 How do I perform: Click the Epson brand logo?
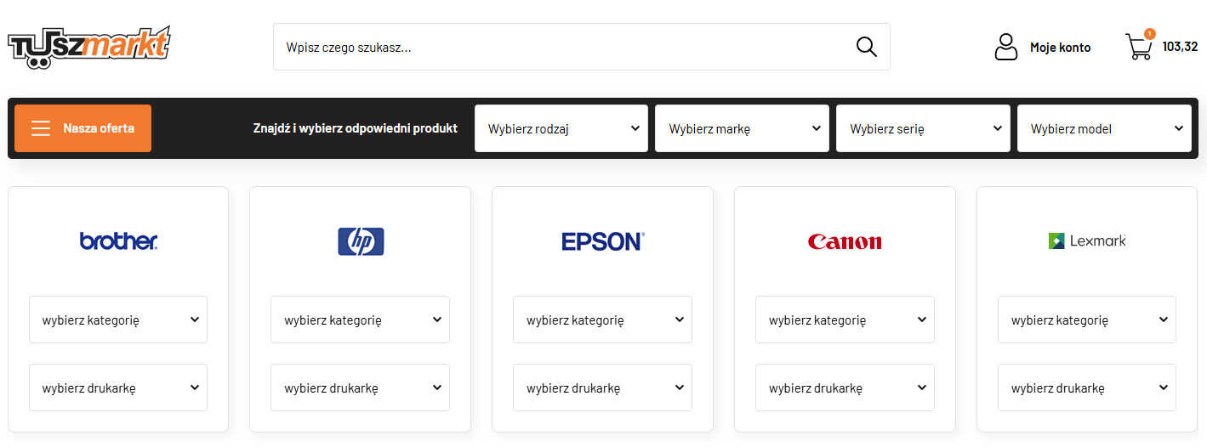tap(603, 241)
